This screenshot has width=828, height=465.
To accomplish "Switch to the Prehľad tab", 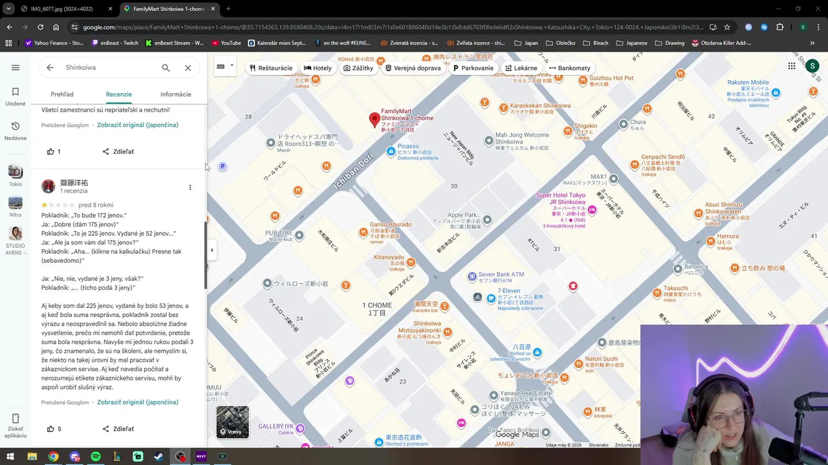I will [62, 94].
